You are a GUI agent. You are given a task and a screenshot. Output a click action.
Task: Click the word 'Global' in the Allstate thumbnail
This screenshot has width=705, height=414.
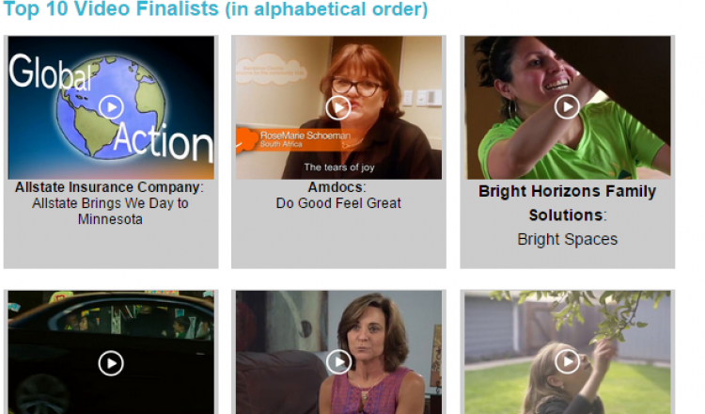[x=51, y=72]
